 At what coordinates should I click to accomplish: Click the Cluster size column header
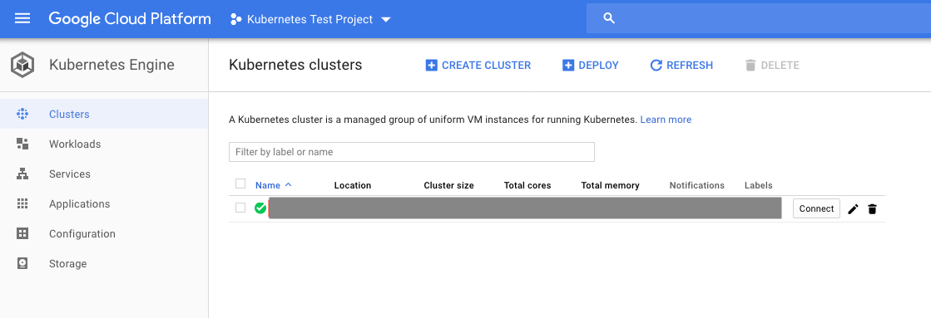(449, 185)
